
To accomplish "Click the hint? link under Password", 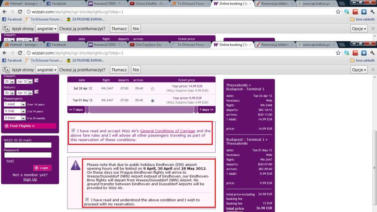I will coord(10,161).
